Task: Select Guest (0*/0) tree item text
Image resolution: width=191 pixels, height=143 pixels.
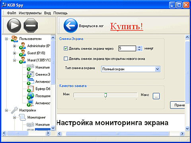Action: click(36, 53)
